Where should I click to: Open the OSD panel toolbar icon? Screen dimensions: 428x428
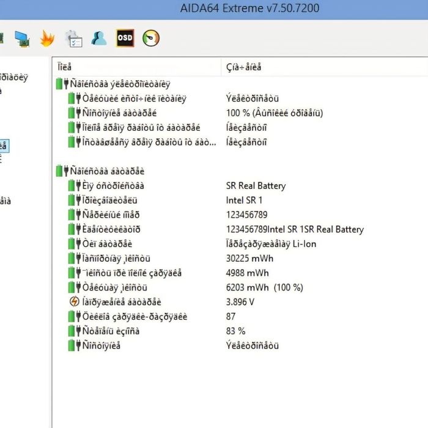(125, 38)
